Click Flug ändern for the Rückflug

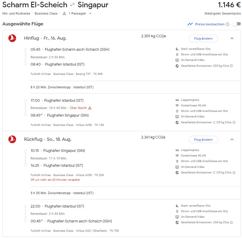pos(203,140)
